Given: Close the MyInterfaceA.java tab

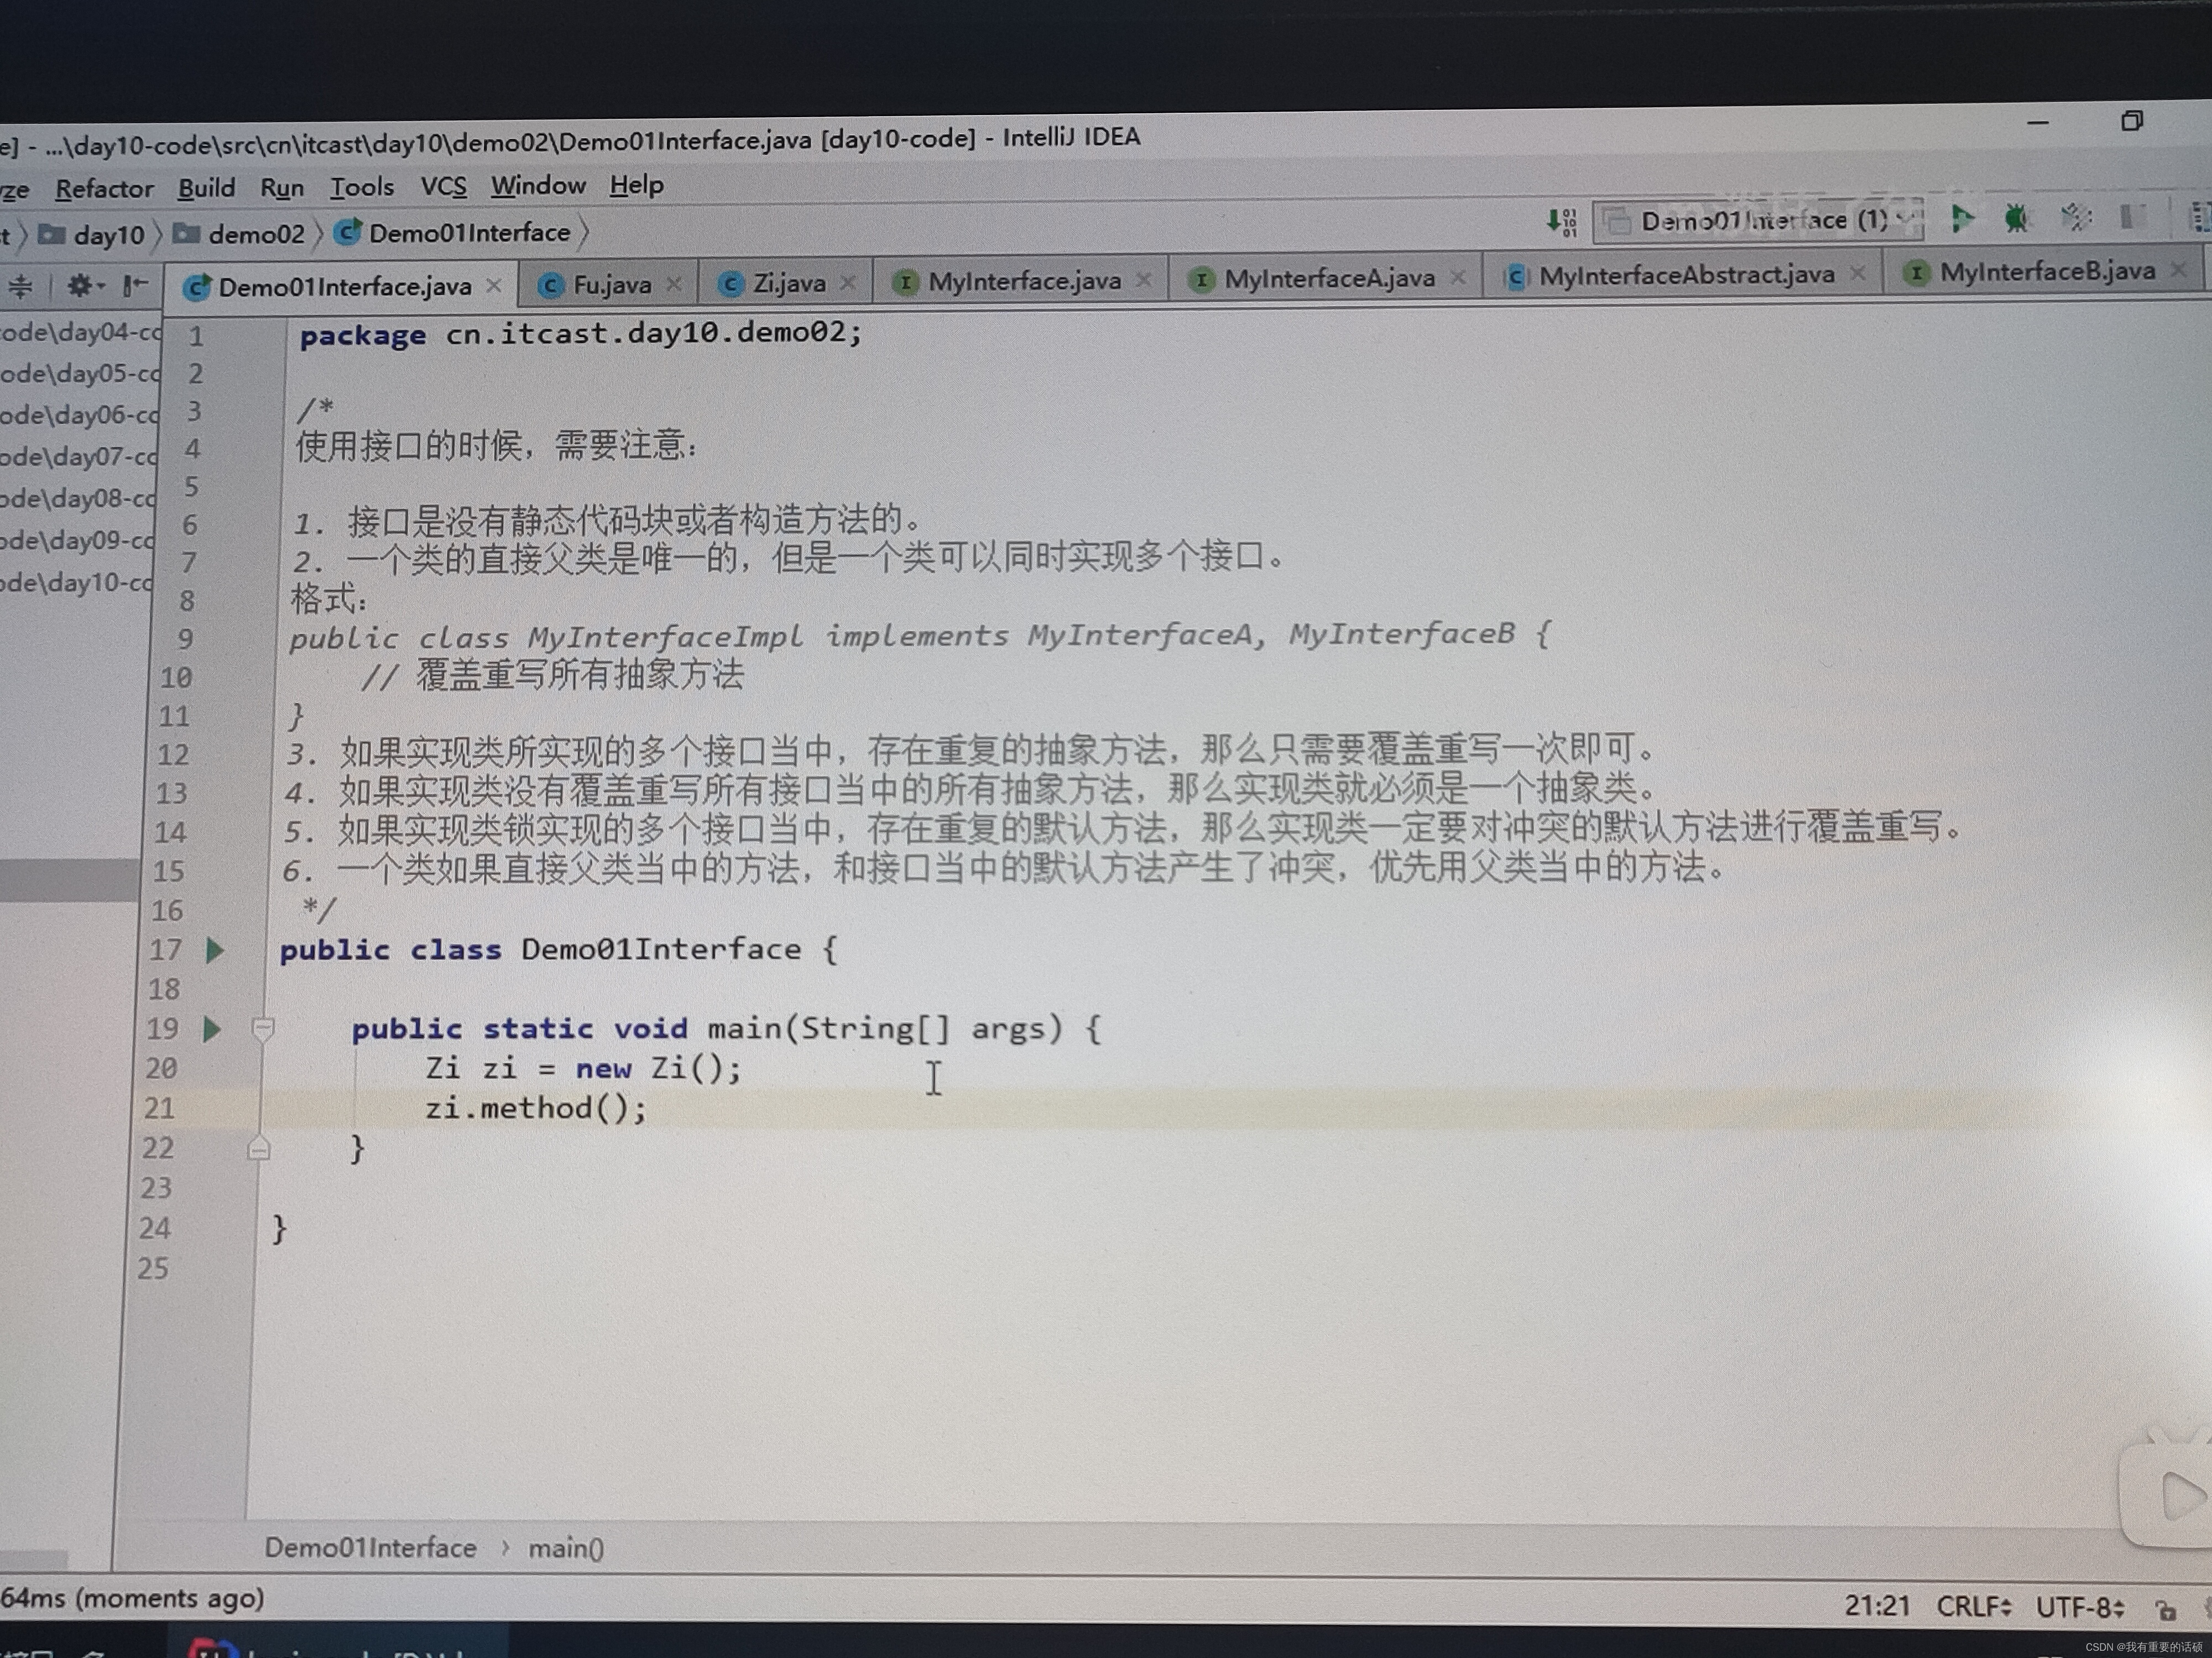Looking at the screenshot, I should [x=1458, y=277].
